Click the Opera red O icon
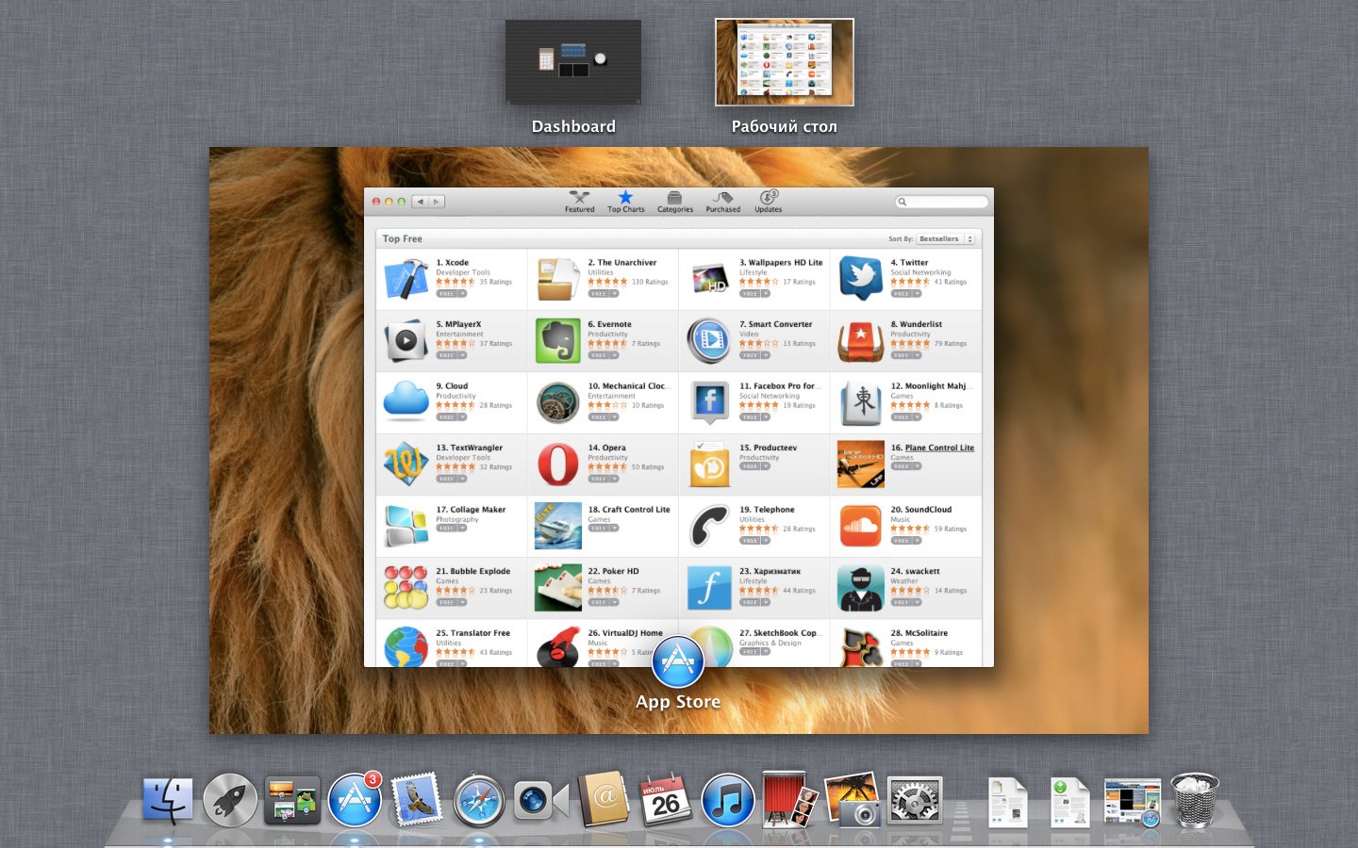The height and width of the screenshot is (848, 1358). [558, 465]
